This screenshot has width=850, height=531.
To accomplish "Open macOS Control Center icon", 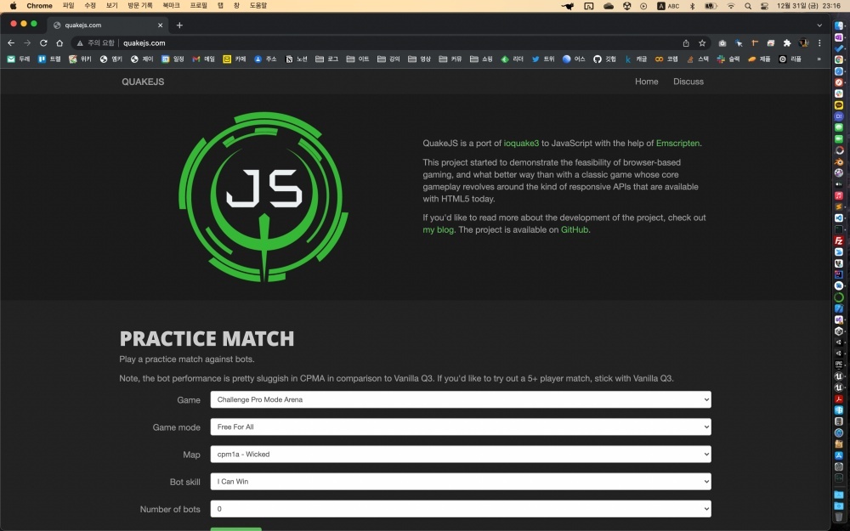I will [764, 6].
